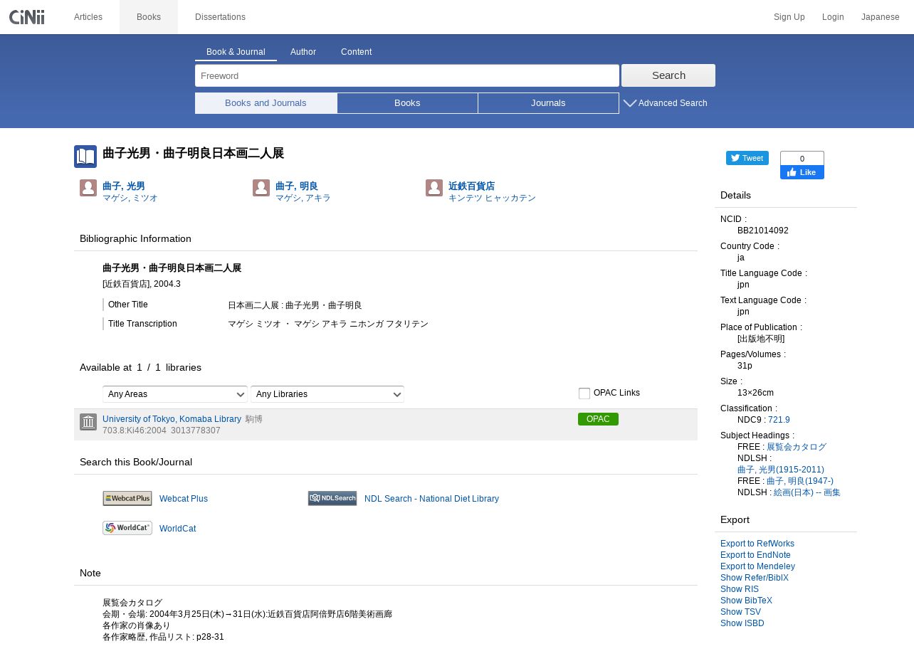Toggle the OPAC Links checkbox
Image resolution: width=914 pixels, height=671 pixels.
584,393
